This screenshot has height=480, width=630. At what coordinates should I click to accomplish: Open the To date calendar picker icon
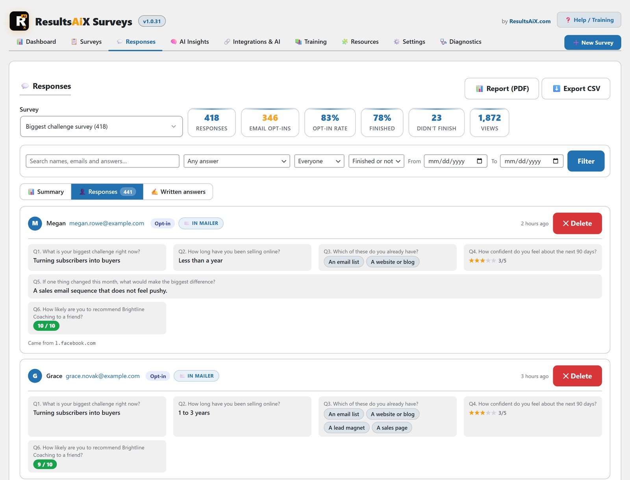click(x=556, y=161)
